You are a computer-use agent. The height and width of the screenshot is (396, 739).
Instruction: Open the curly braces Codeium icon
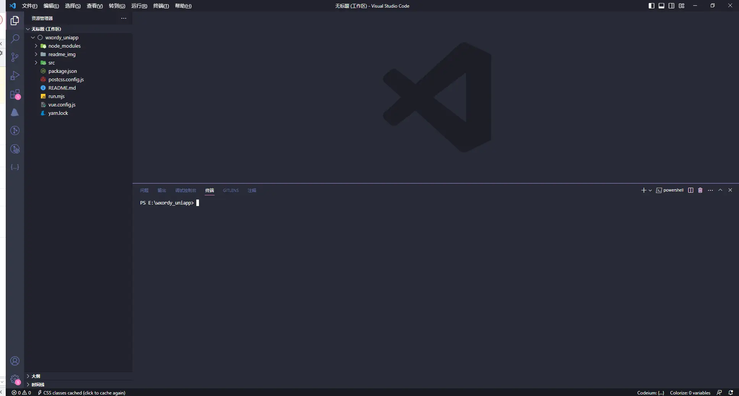tap(15, 167)
